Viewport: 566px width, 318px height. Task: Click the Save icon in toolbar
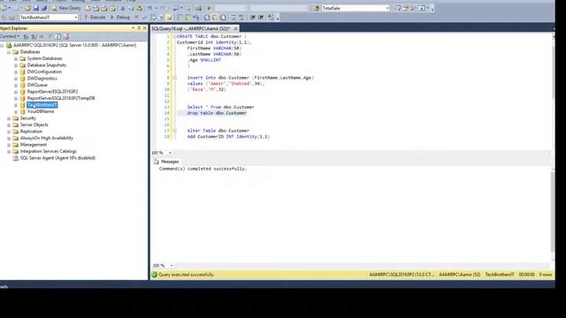[x=35, y=8]
